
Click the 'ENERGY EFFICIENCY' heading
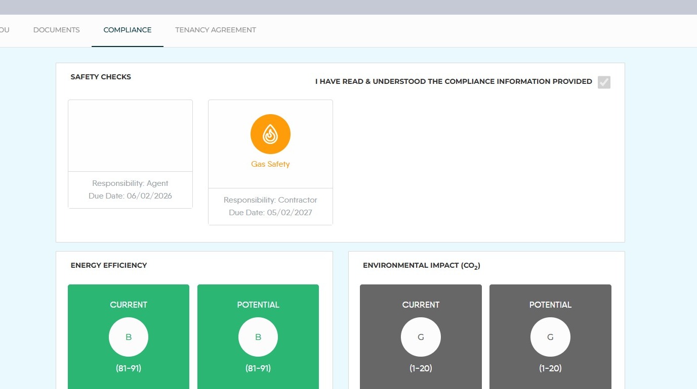(x=109, y=265)
